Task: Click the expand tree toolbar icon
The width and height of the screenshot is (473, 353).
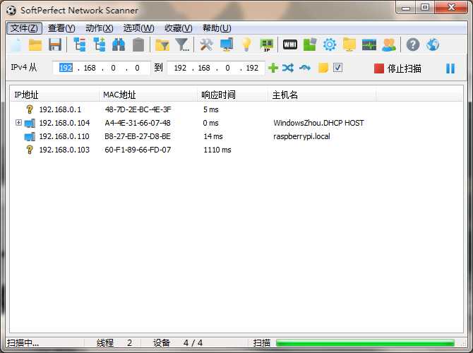Action: pyautogui.click(x=100, y=45)
